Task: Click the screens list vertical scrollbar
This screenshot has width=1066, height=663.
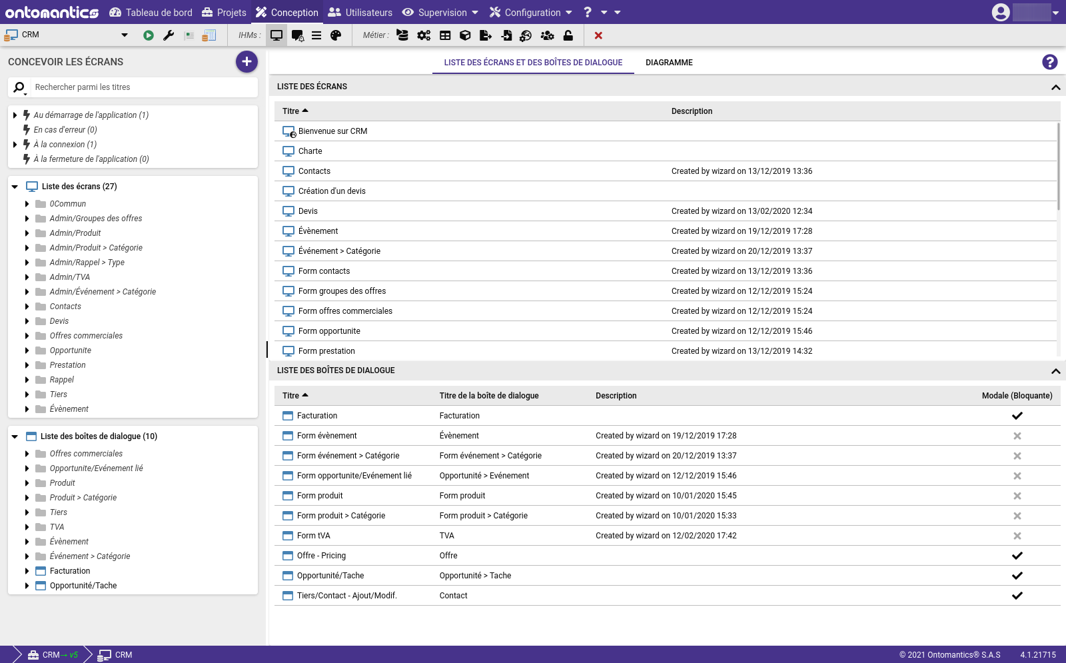Action: 1058,167
